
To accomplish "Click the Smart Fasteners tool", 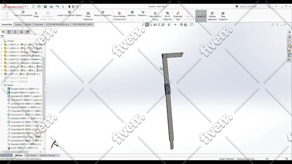I will (88, 16).
